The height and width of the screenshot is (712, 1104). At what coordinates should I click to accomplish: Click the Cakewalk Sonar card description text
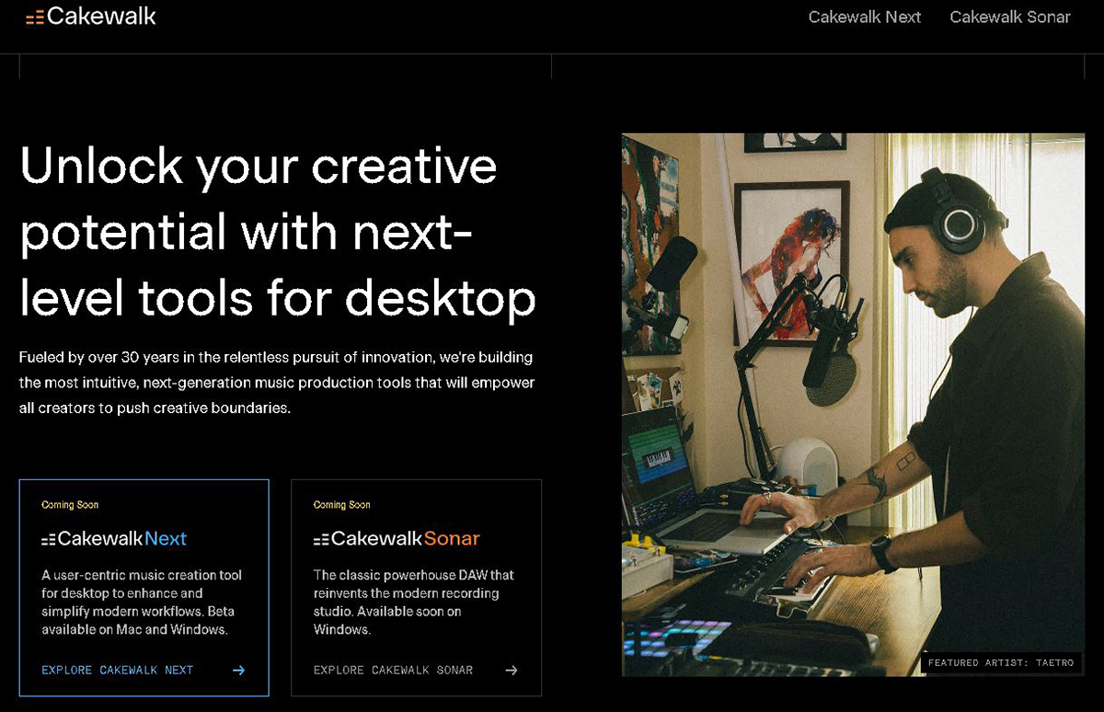coord(413,603)
